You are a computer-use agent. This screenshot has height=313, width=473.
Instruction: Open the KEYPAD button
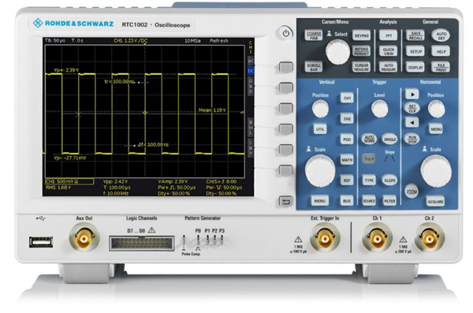(x=361, y=35)
